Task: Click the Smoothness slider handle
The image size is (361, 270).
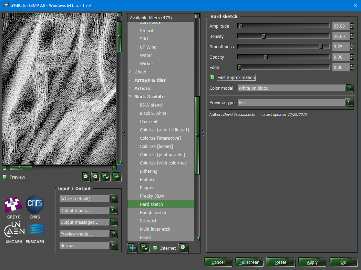Action: 321,47
